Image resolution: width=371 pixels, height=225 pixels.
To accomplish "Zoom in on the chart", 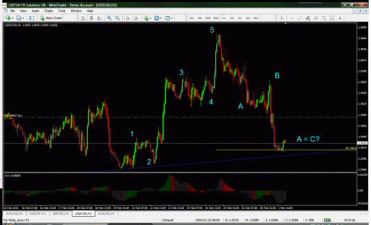I will 109,18.
